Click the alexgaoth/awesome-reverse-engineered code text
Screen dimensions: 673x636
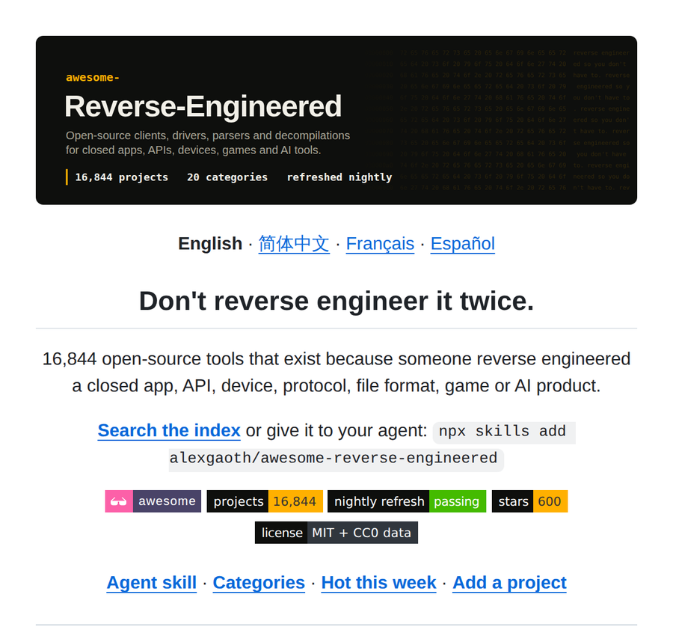tap(336, 459)
